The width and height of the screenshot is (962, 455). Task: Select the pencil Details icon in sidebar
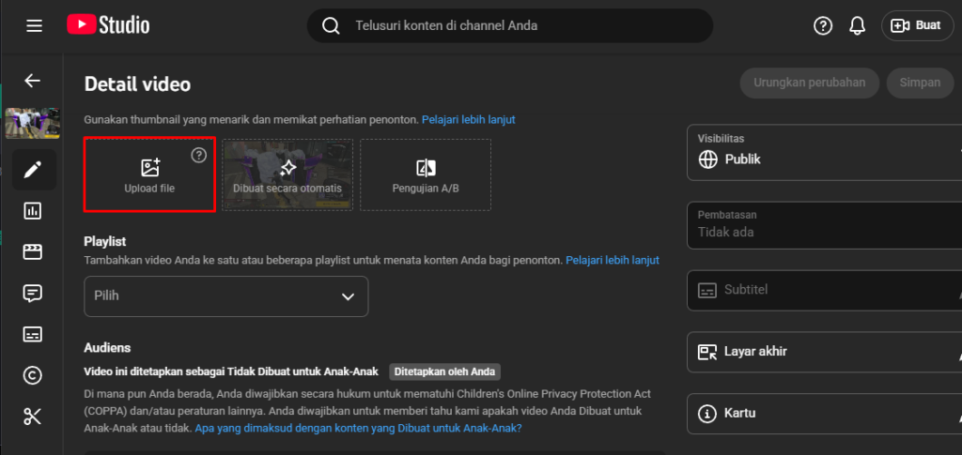pyautogui.click(x=33, y=170)
